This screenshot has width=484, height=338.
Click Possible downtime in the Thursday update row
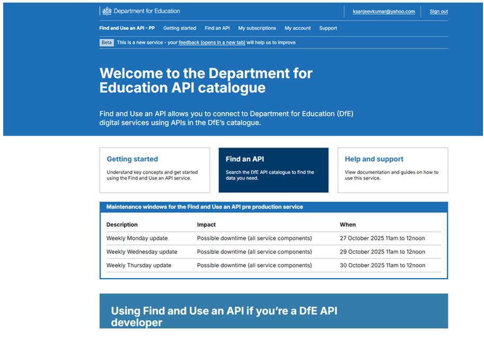[254, 265]
